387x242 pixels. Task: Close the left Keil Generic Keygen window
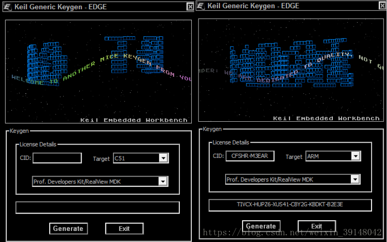[x=190, y=7]
